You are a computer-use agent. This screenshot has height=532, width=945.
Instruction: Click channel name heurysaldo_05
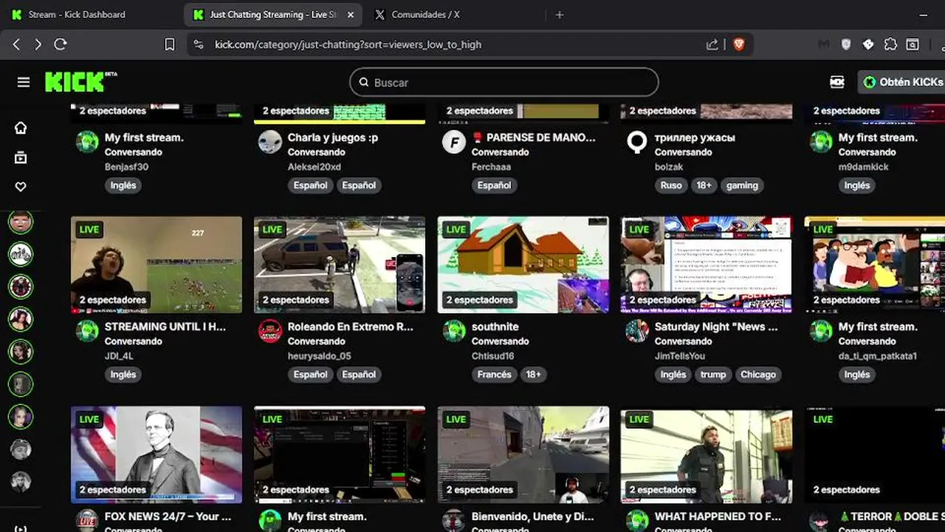click(320, 356)
